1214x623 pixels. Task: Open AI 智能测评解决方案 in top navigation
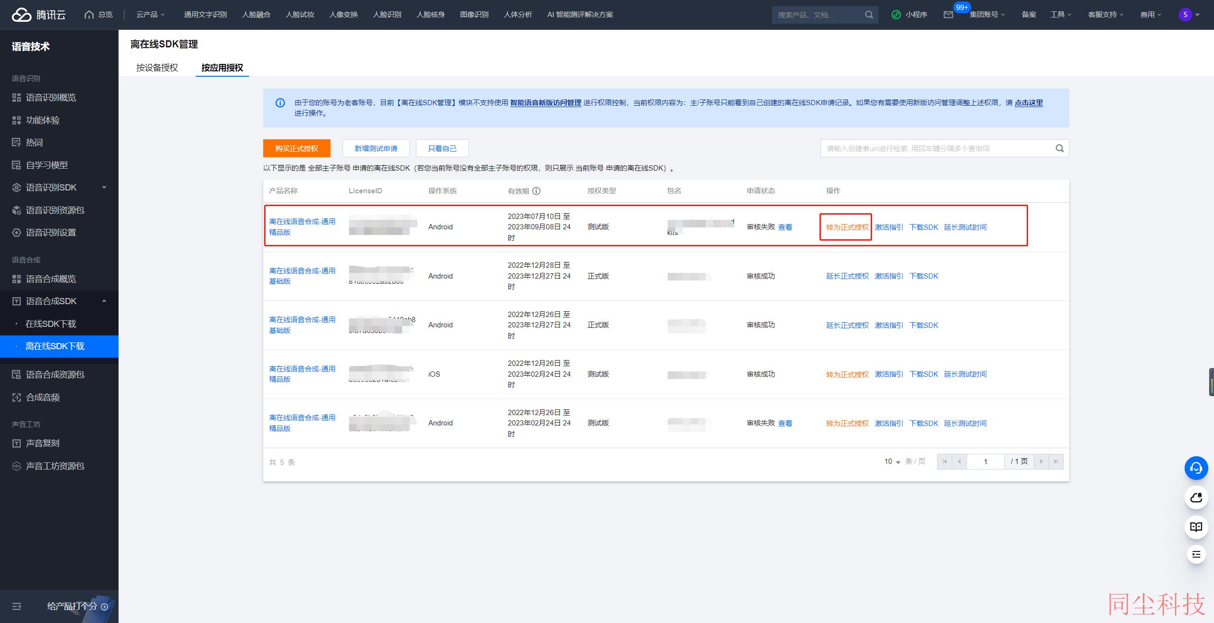pos(580,15)
